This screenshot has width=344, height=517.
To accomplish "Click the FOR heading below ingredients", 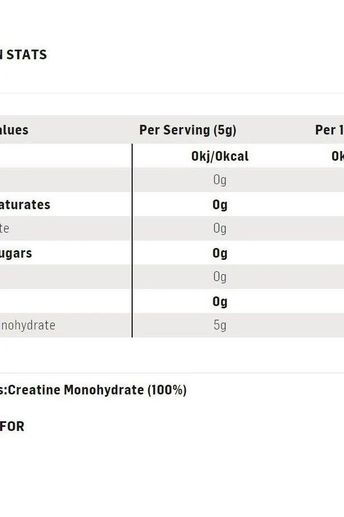I will (x=12, y=426).
